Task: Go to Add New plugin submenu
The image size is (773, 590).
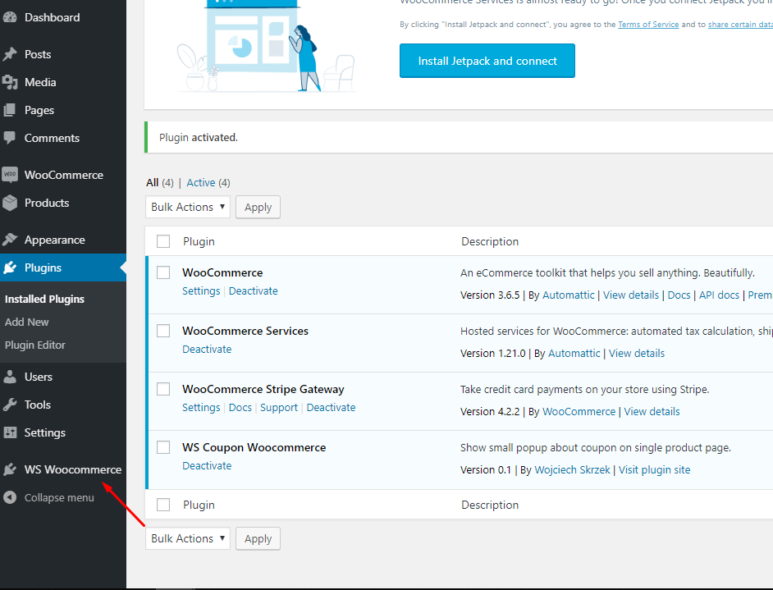Action: tap(27, 322)
